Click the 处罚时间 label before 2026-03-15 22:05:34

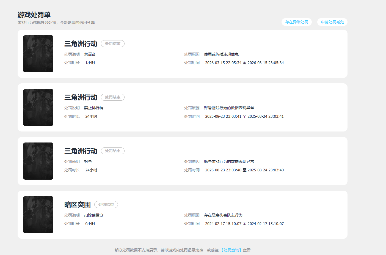coord(192,63)
